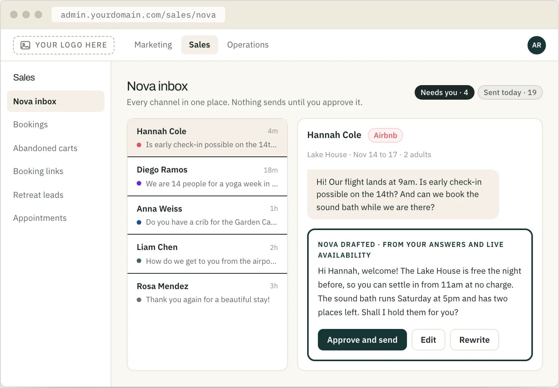Click the 18m timestamp on Diego Ramos
Image resolution: width=559 pixels, height=388 pixels.
(271, 170)
